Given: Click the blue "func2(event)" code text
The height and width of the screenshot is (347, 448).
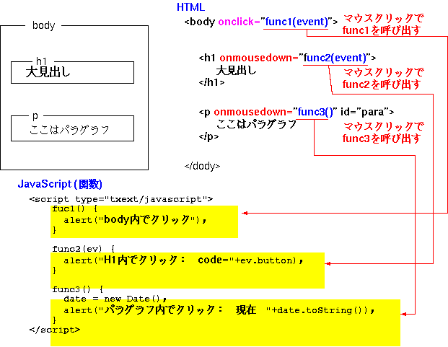Looking at the screenshot, I should coord(335,58).
